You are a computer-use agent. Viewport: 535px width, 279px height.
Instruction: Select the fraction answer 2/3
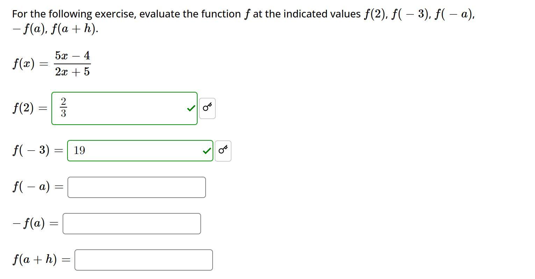63,108
